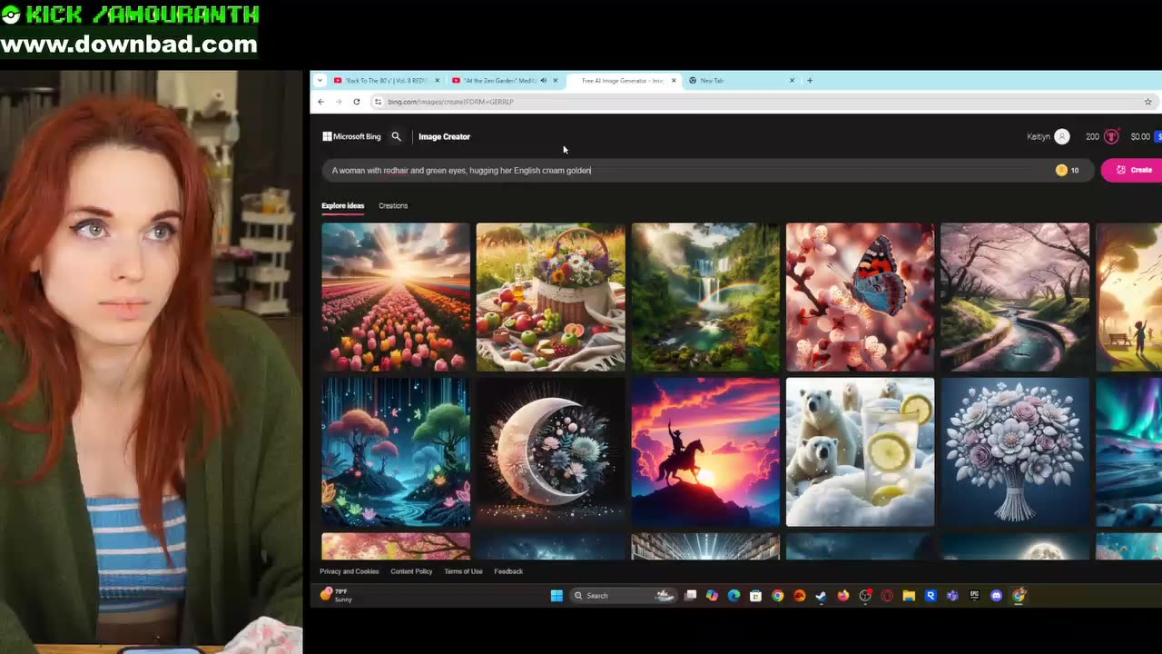Image resolution: width=1162 pixels, height=654 pixels.
Task: Open the tulip field sunset image
Action: pos(396,297)
